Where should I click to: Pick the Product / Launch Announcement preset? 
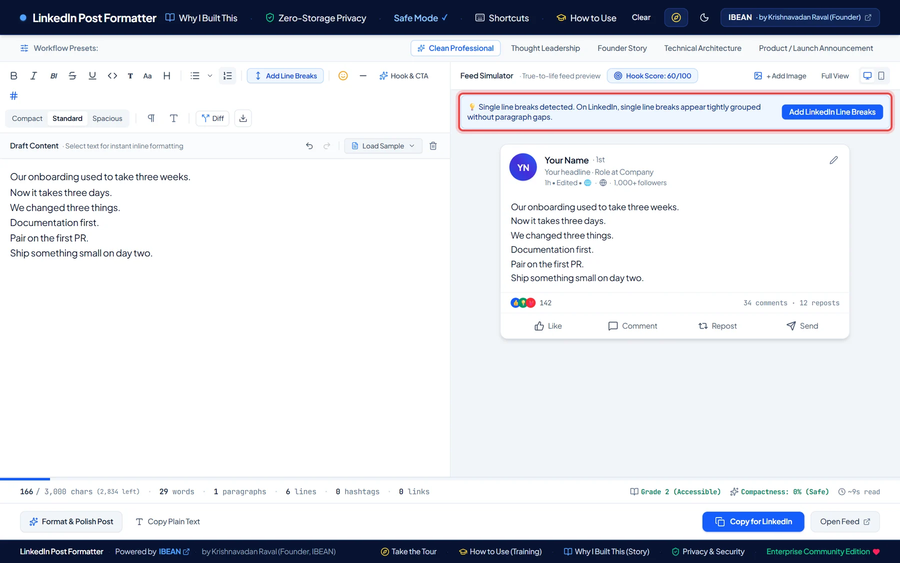(x=816, y=48)
